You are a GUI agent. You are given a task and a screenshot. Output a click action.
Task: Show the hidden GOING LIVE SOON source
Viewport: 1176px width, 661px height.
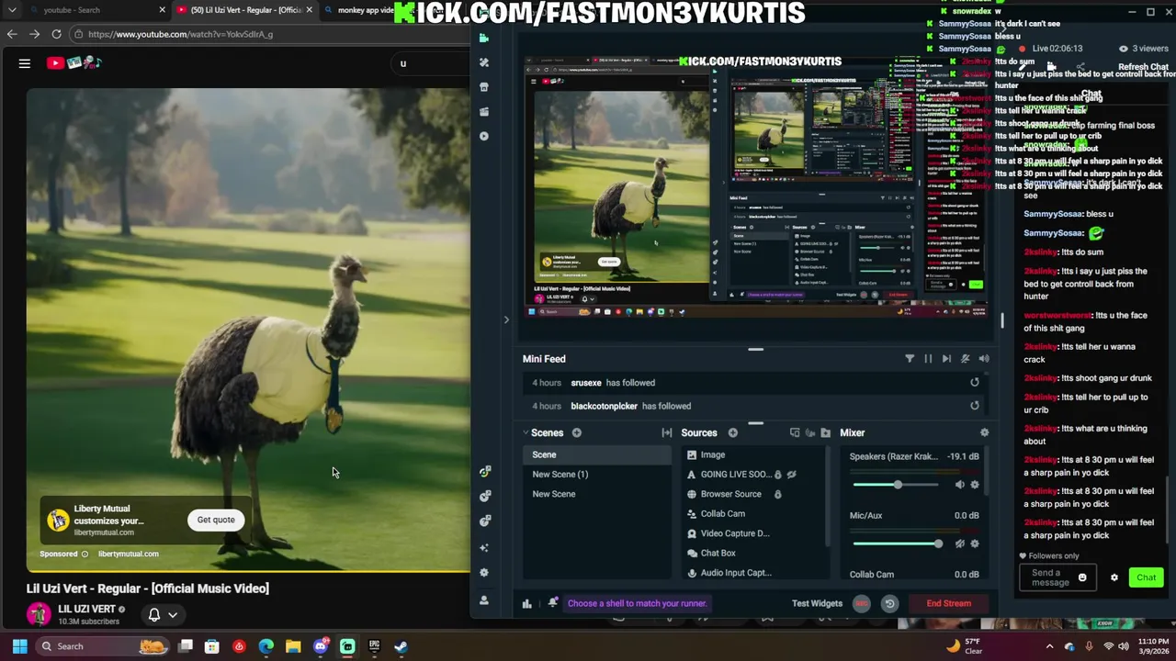click(x=791, y=475)
